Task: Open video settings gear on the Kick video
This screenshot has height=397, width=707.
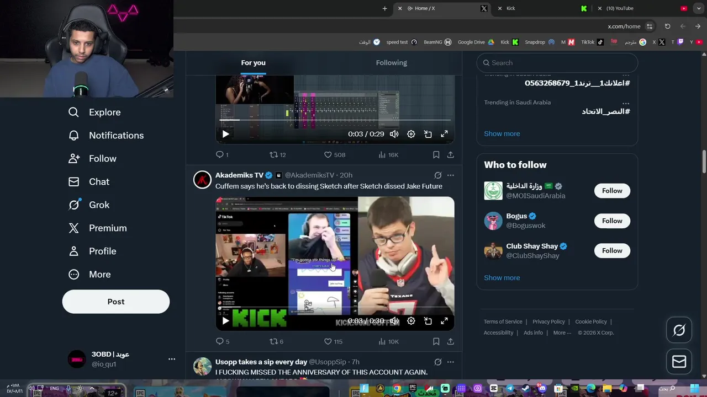Action: click(x=411, y=321)
